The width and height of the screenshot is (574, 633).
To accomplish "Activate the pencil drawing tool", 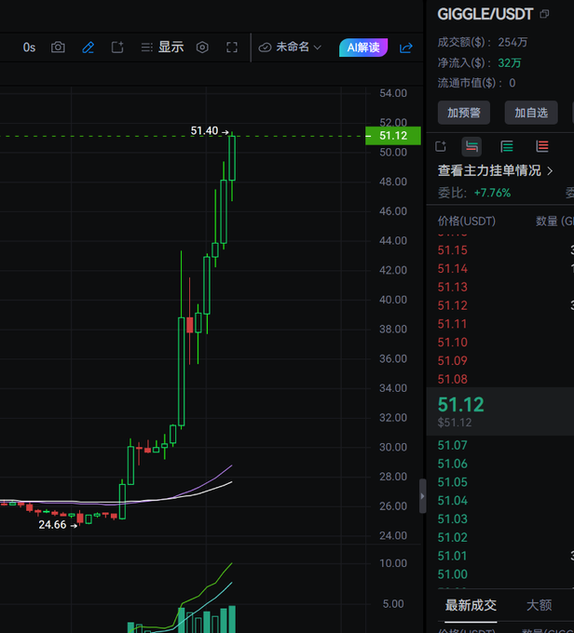I will point(89,47).
